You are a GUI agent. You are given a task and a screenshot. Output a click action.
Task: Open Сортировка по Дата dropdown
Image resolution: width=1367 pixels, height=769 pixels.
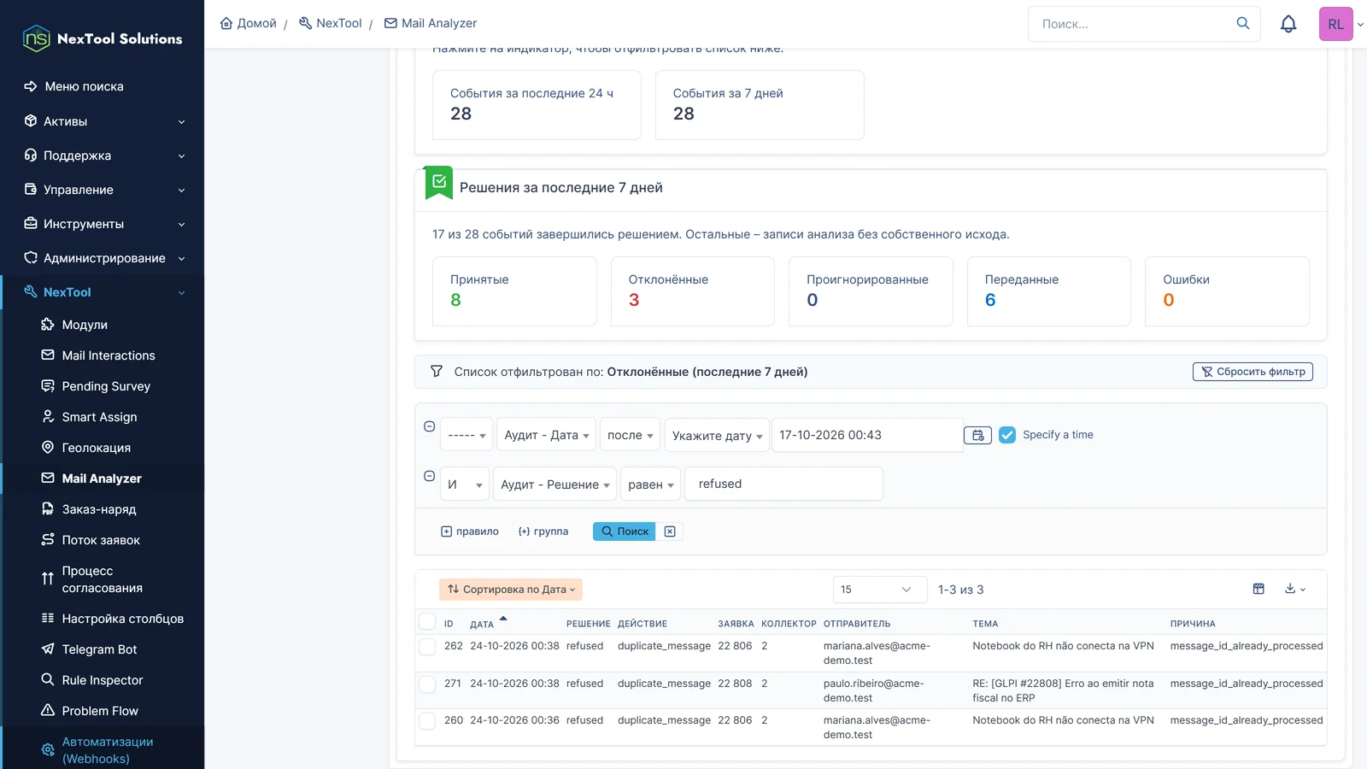click(x=511, y=590)
